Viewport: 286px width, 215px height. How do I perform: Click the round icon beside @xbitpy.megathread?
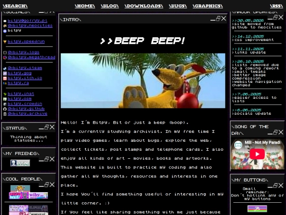(5, 57)
